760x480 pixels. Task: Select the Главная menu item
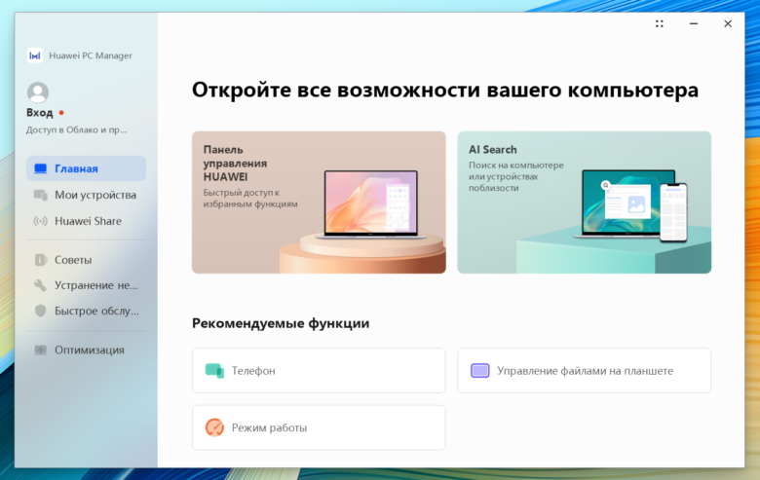pos(87,168)
